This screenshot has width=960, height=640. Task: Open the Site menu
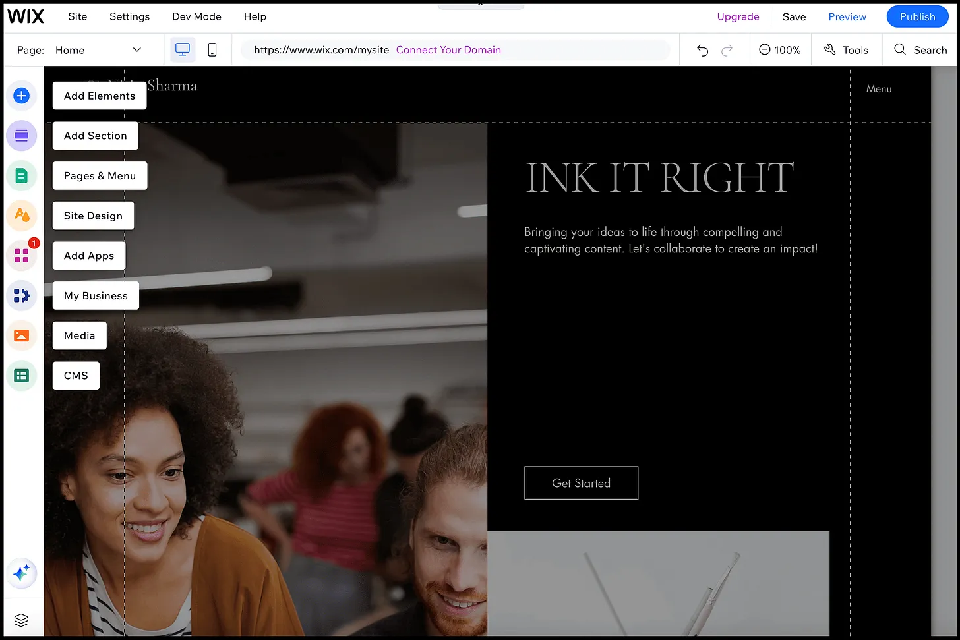pos(78,16)
